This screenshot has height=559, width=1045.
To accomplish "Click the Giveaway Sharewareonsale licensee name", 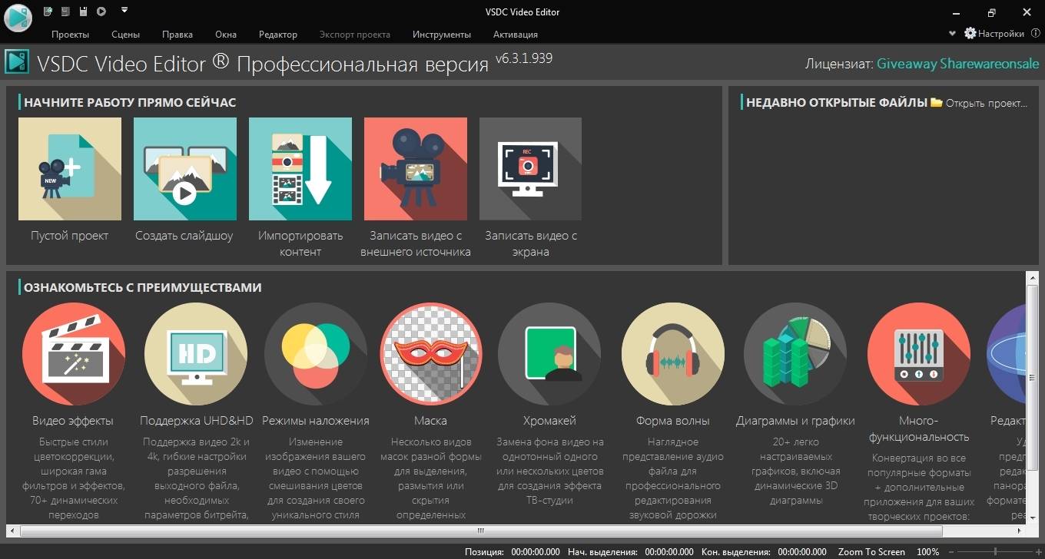I will point(958,64).
